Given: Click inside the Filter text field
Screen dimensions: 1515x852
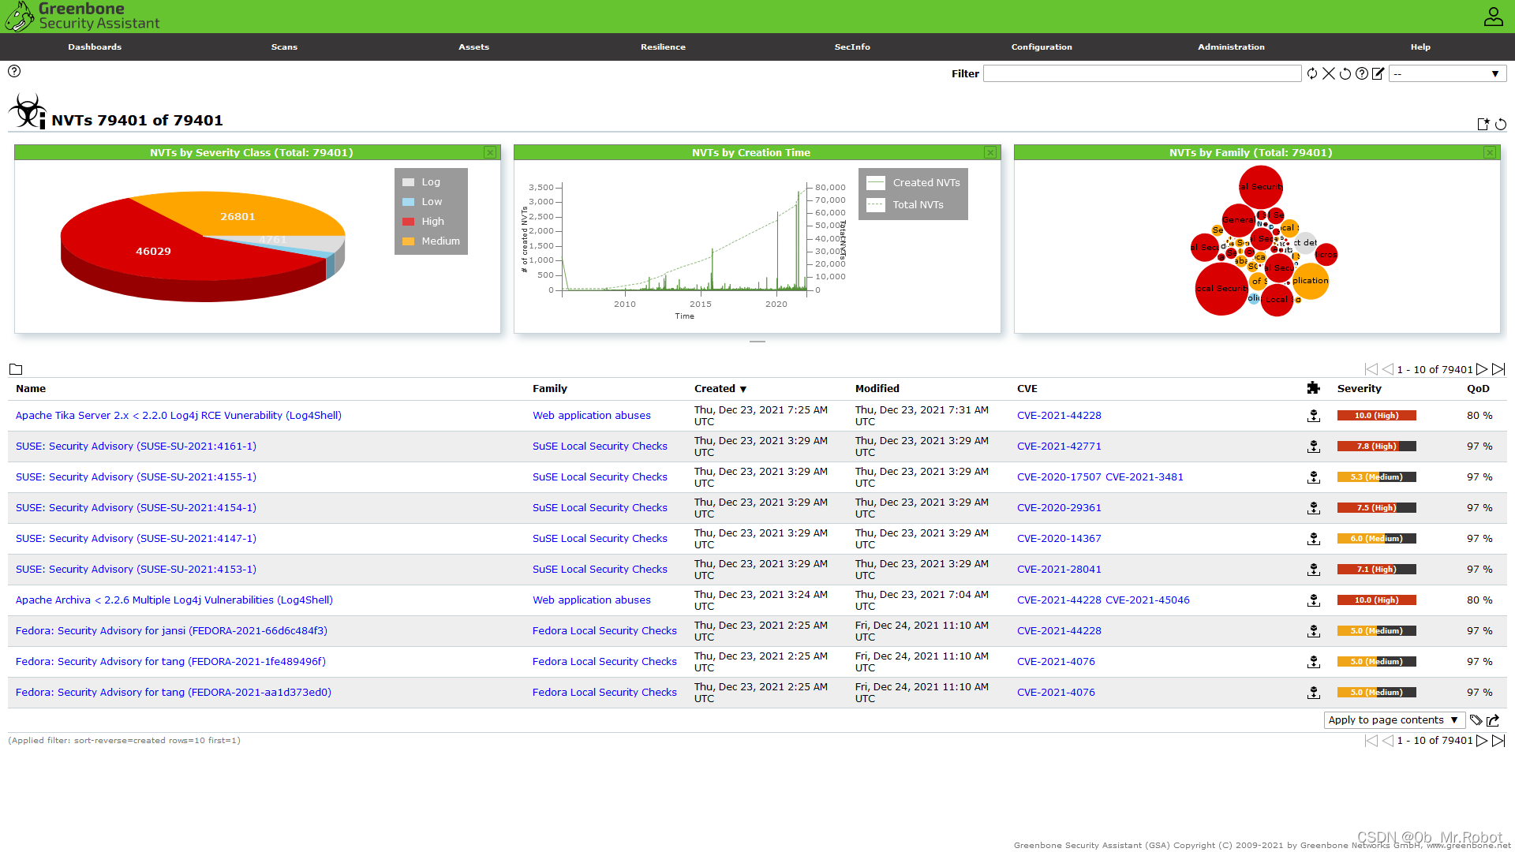Looking at the screenshot, I should 1142,73.
